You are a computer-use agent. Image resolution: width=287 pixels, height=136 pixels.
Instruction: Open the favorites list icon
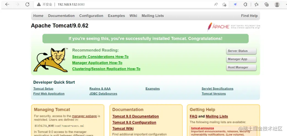click(256, 5)
